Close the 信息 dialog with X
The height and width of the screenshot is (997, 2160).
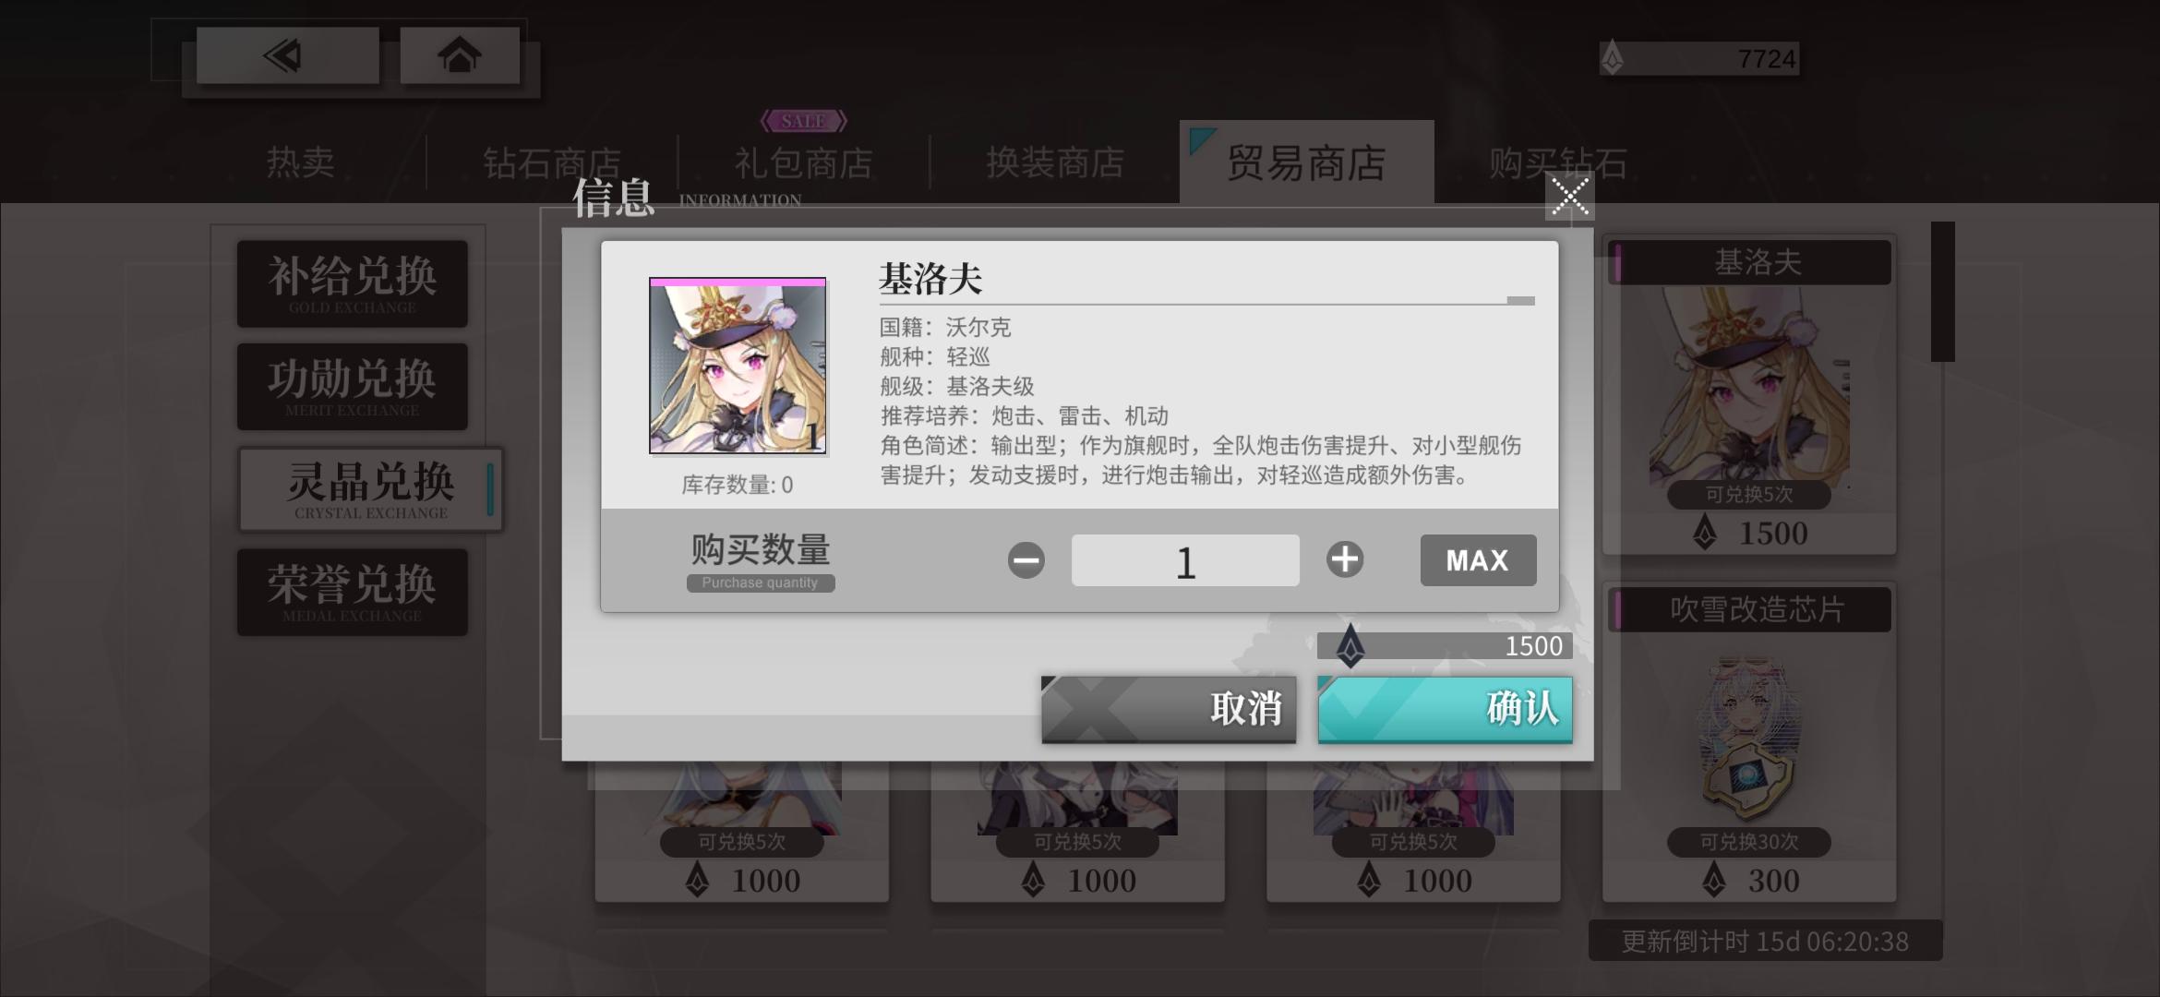[x=1569, y=196]
